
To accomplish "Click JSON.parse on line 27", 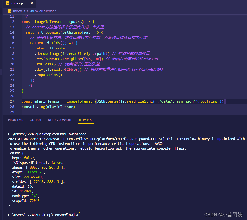I will [x=107, y=101].
